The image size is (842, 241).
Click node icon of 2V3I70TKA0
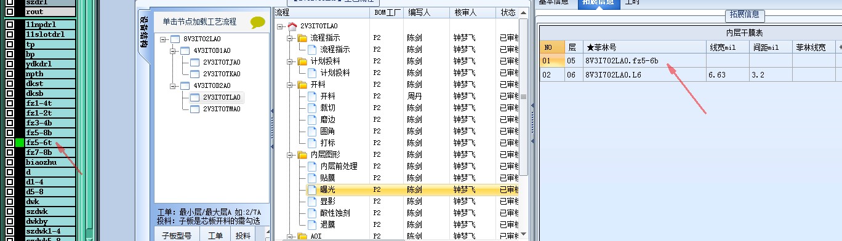[194, 74]
